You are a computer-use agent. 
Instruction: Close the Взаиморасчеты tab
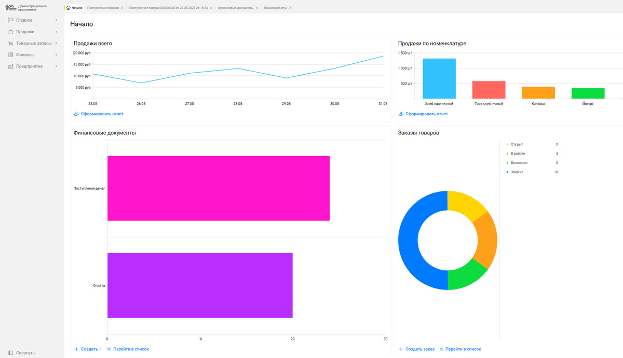[290, 8]
